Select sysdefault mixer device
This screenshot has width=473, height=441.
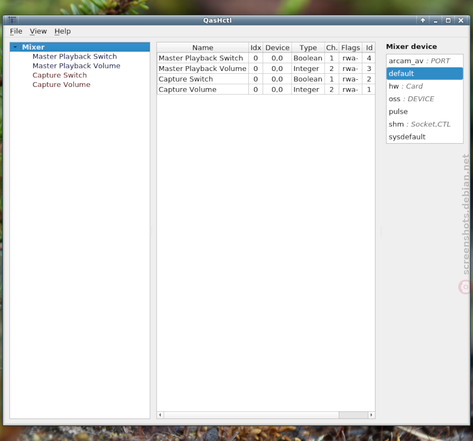coord(425,137)
